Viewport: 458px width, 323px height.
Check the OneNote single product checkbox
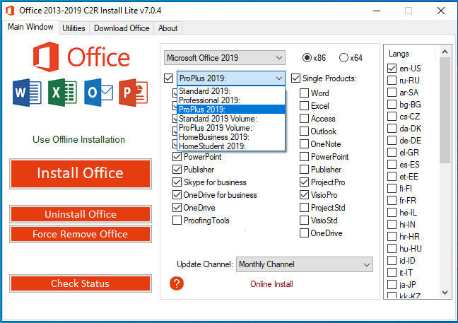click(x=304, y=144)
